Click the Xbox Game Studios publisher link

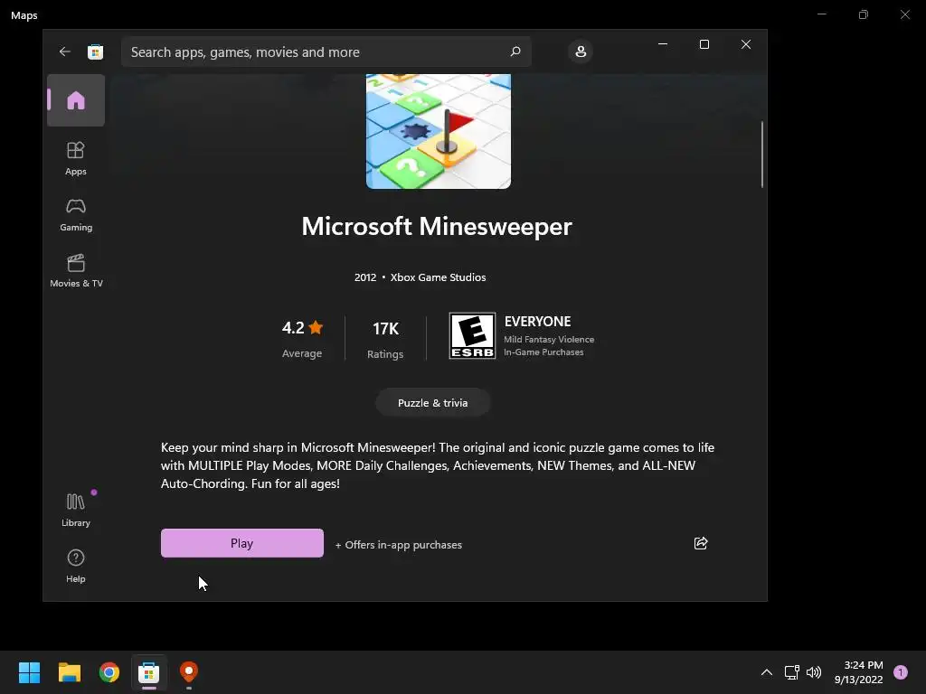click(x=439, y=277)
